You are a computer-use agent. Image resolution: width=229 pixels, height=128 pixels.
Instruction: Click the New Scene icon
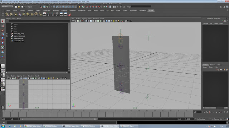tap(16, 7)
